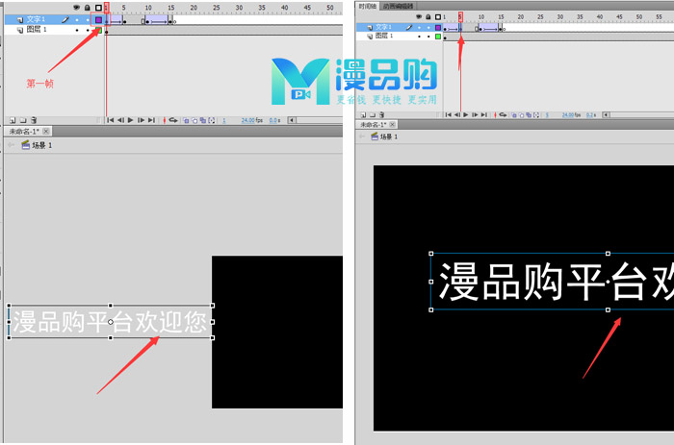The width and height of the screenshot is (674, 445).
Task: Select 图层 1 layer in left timeline
Action: tap(37, 30)
